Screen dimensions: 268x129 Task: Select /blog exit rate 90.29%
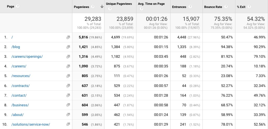click(259, 47)
